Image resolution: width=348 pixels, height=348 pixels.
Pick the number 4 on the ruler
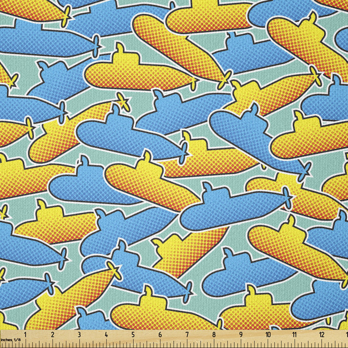click(106, 335)
